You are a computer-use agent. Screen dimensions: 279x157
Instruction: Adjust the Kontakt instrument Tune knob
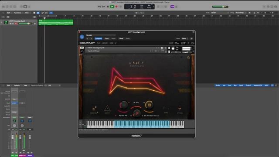click(x=173, y=48)
